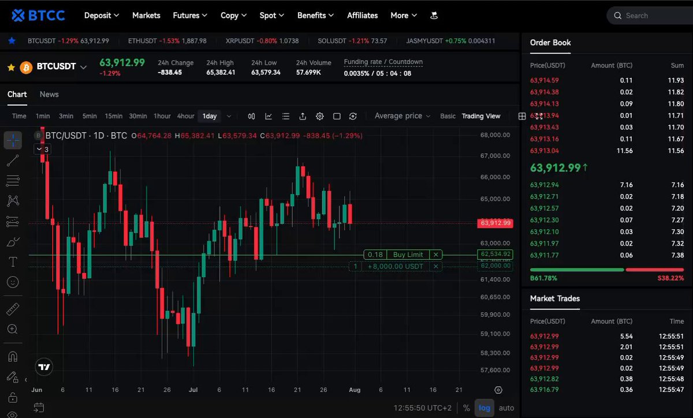Select the XABCD pattern tool
Viewport: 693px width, 418px height.
(x=13, y=201)
